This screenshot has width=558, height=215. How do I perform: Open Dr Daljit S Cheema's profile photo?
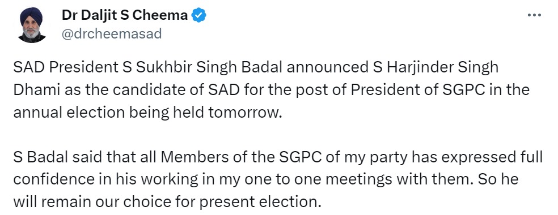click(32, 24)
